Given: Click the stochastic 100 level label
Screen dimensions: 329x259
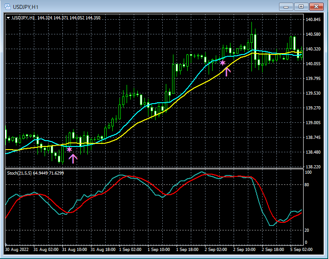Looking at the screenshot, I should [x=308, y=172].
